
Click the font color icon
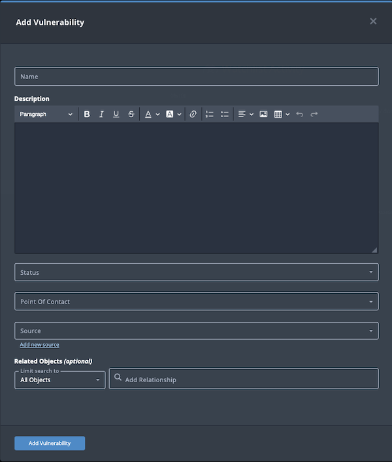[x=148, y=114]
